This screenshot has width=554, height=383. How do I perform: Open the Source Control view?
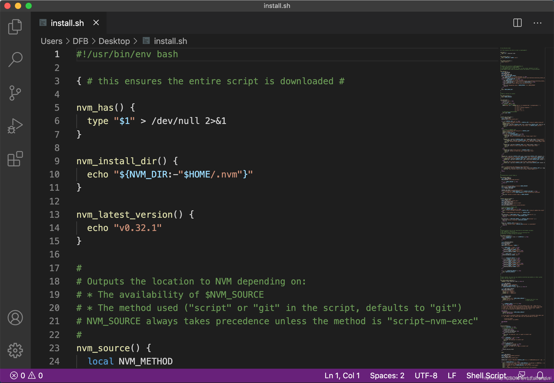tap(15, 93)
